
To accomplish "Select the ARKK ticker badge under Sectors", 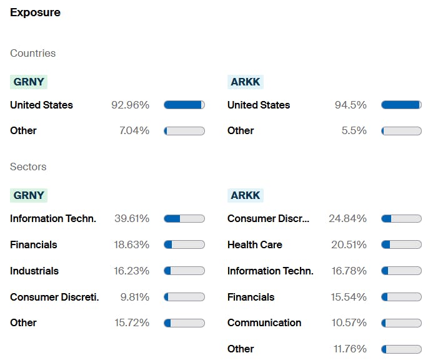I will pos(246,195).
